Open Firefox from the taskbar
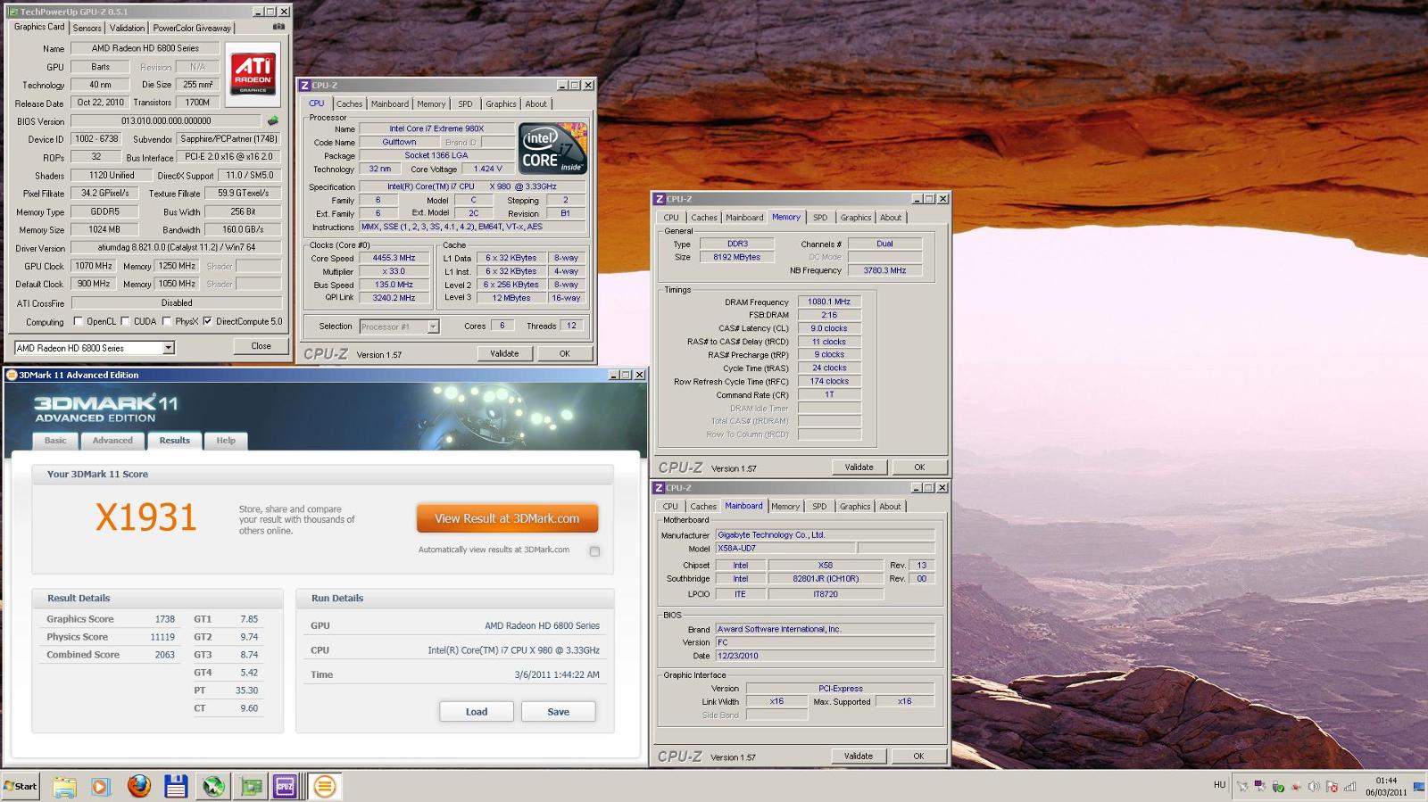Viewport: 1428px width, 802px height. pyautogui.click(x=138, y=786)
